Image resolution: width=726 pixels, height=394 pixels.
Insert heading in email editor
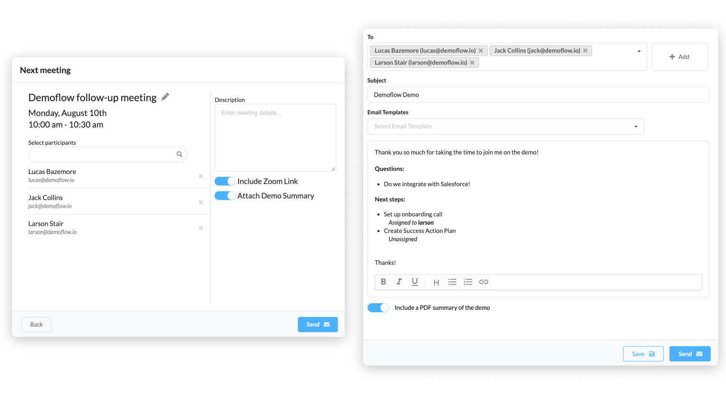point(436,282)
